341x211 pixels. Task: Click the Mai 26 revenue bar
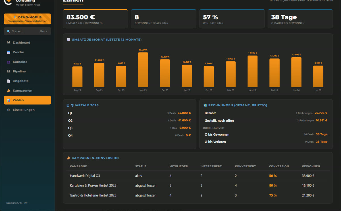274,73
